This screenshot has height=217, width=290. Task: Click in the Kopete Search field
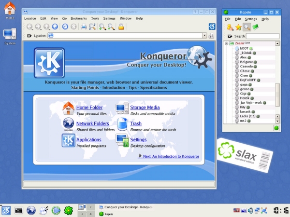click(262, 36)
